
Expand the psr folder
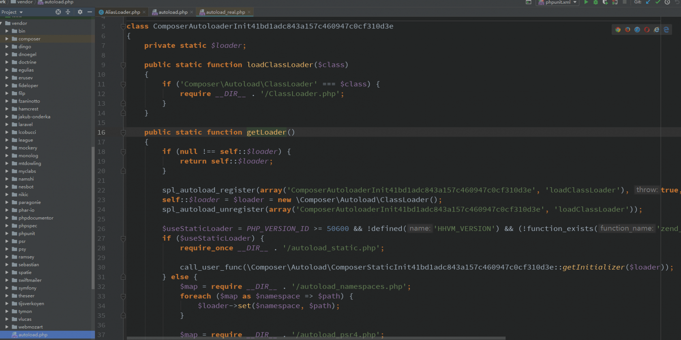[x=6, y=241]
